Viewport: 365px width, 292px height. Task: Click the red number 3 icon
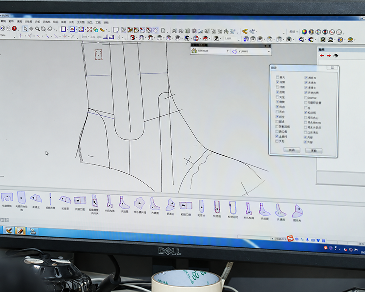point(132,38)
